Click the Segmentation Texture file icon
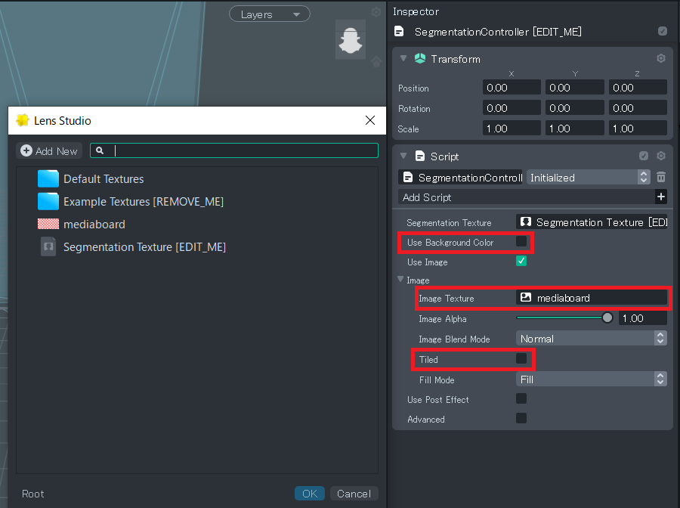 (48, 247)
